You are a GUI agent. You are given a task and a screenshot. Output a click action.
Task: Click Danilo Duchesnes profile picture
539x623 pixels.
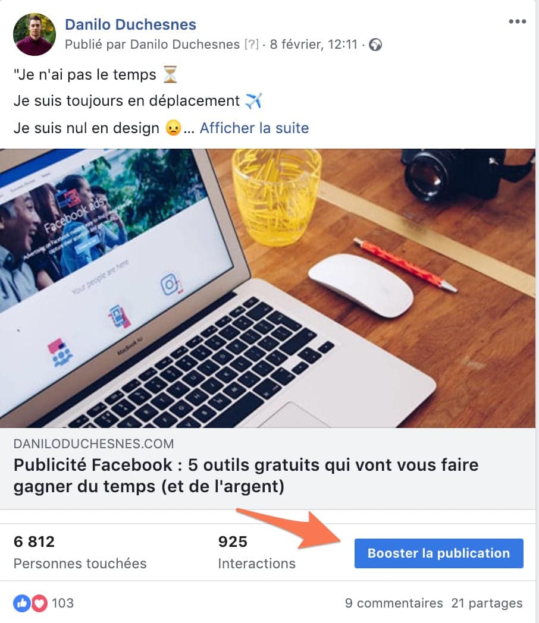point(35,34)
